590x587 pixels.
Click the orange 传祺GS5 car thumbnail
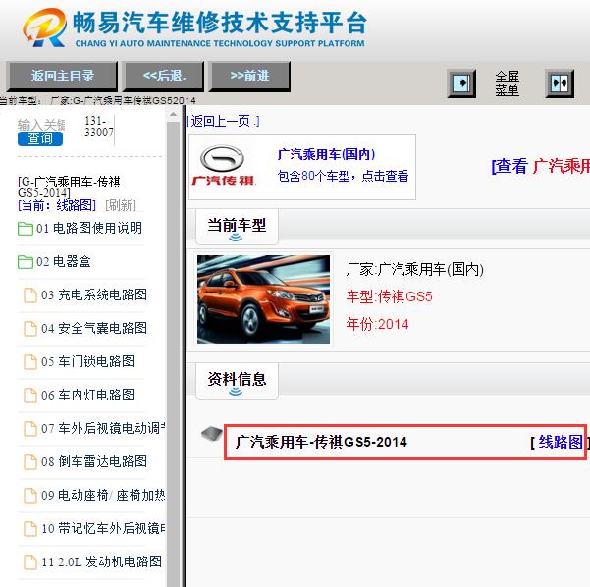coord(263,299)
